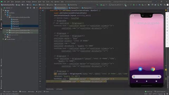Open the Layout Inspector panel
The image size is (169, 95).
[x=160, y=92]
